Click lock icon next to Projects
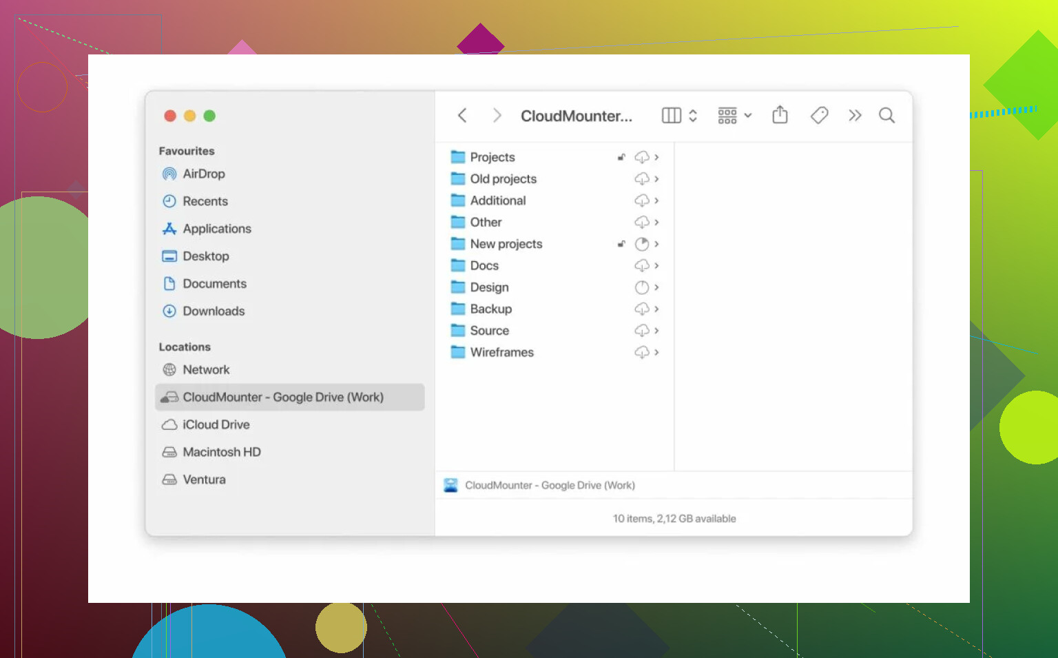 click(621, 157)
